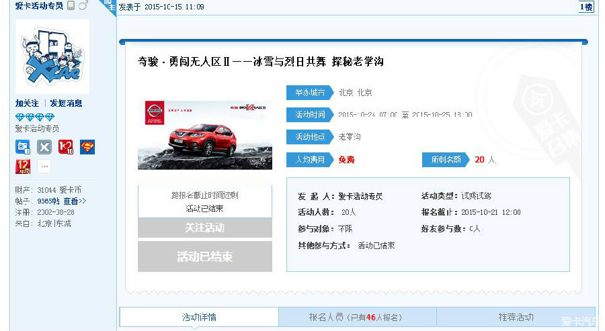Click the grayed-out 关注活动 button
This screenshot has height=331, width=605.
point(205,228)
